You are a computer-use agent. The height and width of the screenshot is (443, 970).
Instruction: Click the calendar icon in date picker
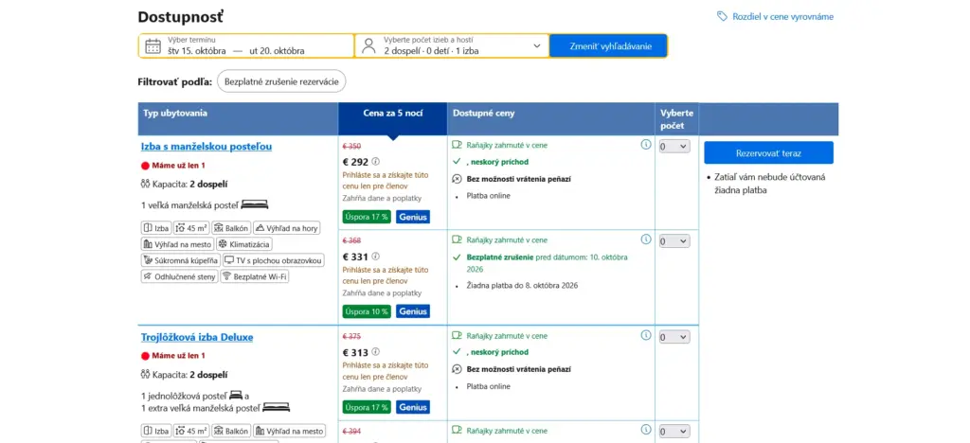tap(153, 46)
